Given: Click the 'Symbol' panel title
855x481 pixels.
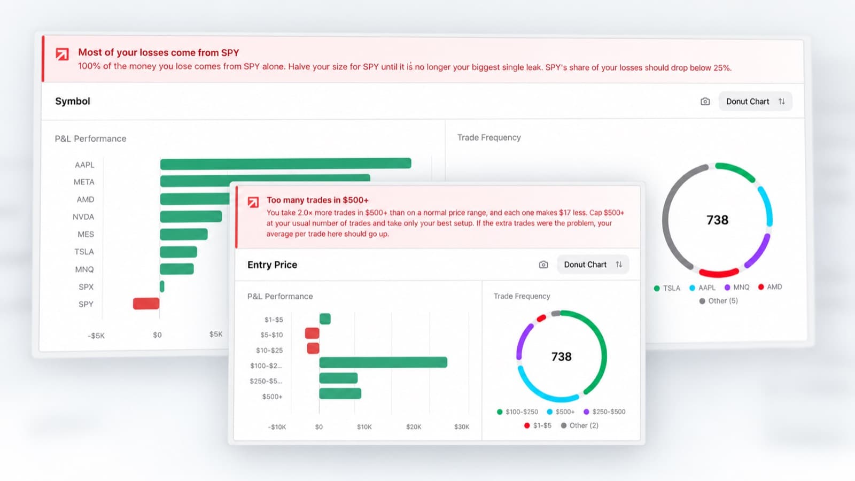Looking at the screenshot, I should pos(73,101).
